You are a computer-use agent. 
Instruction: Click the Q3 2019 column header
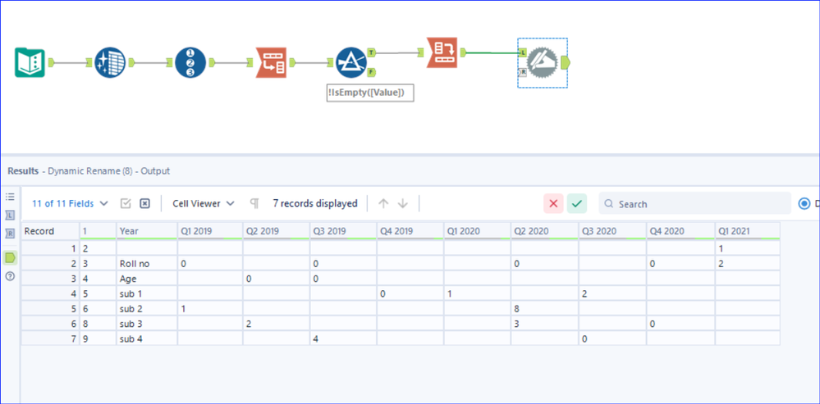point(343,231)
